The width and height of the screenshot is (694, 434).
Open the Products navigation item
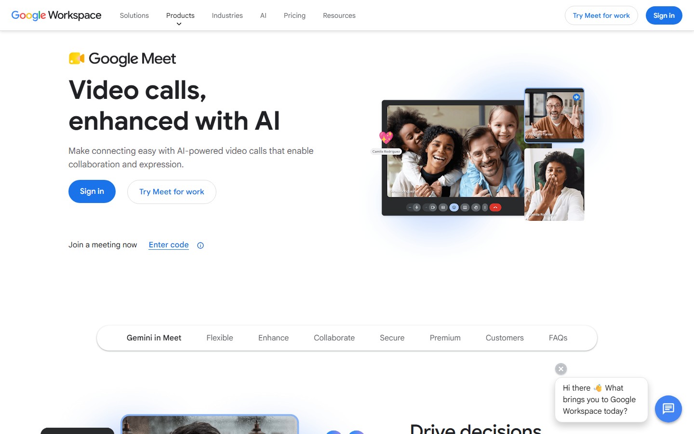[x=180, y=15]
